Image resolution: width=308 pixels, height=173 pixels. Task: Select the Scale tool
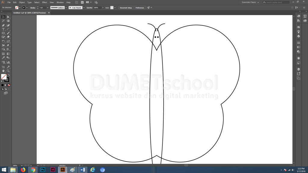pyautogui.click(x=8, y=41)
